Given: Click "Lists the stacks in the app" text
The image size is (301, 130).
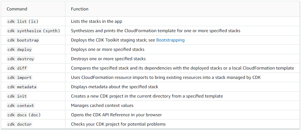Looking at the screenshot, I should 96,21.
